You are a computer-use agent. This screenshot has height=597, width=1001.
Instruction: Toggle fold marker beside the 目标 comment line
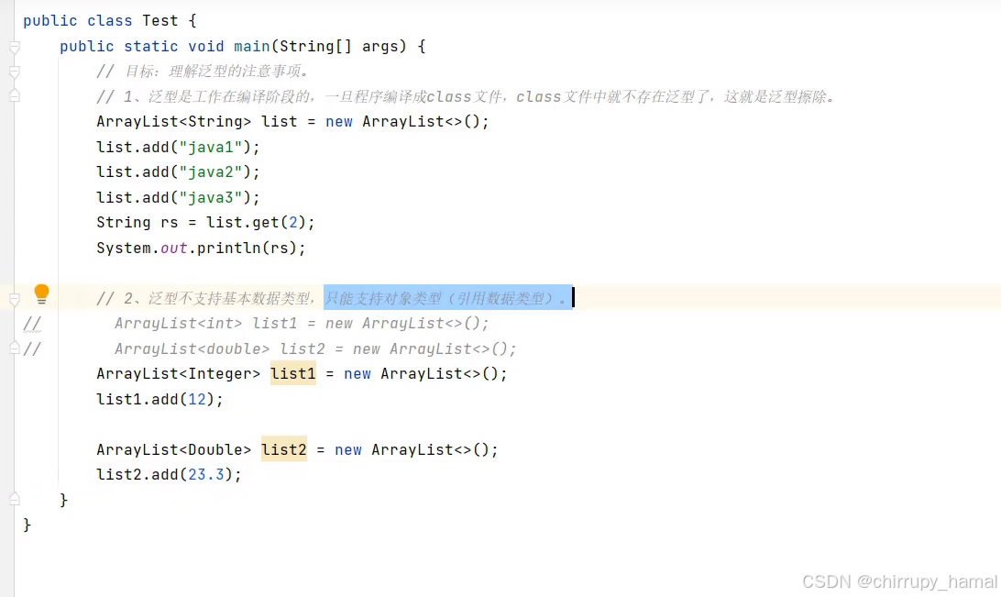[x=15, y=72]
